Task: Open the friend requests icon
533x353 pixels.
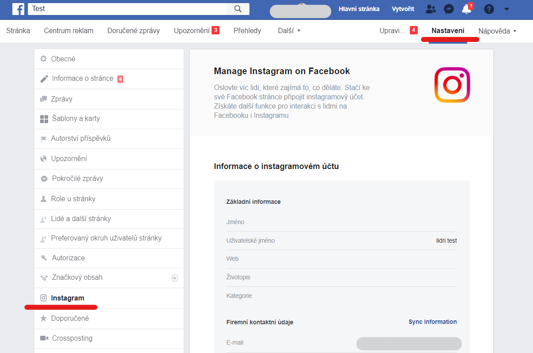Action: (x=431, y=9)
